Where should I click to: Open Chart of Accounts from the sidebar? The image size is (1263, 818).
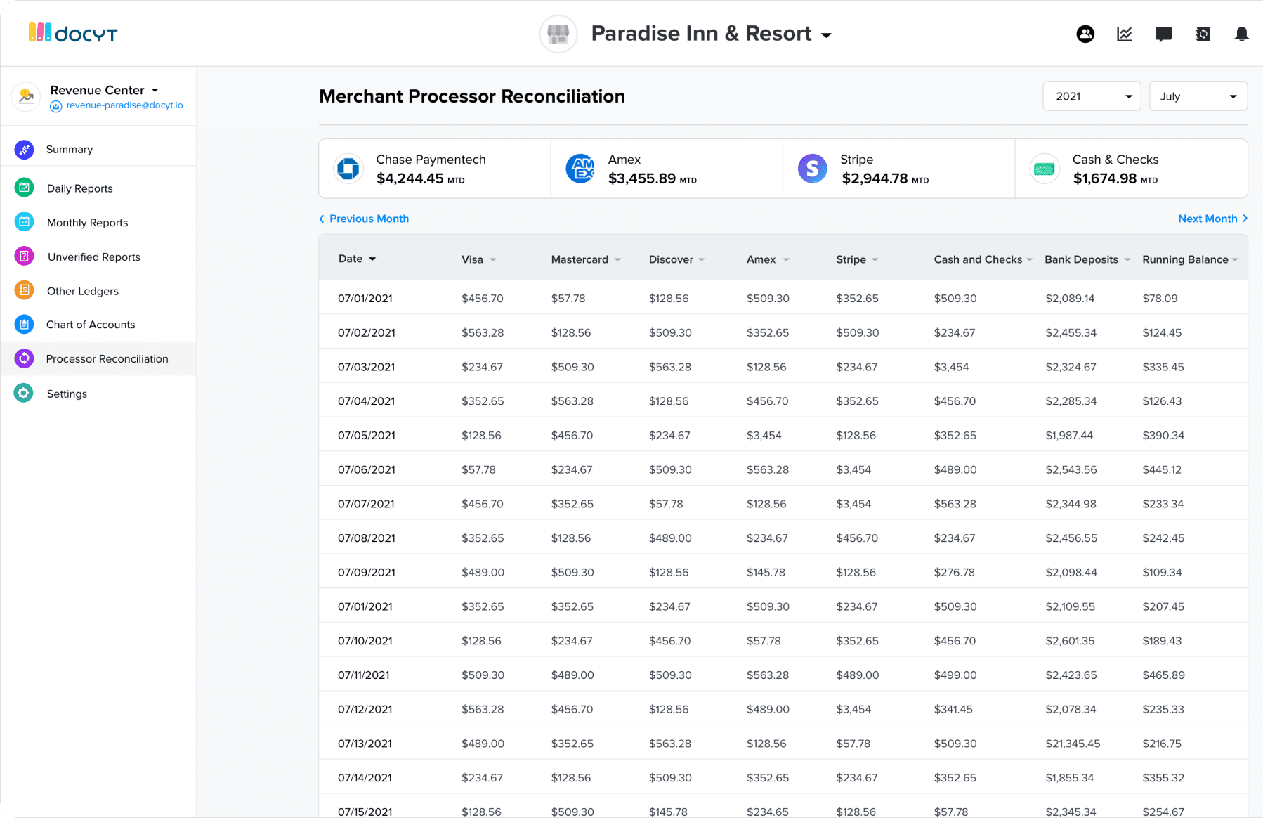tap(91, 325)
